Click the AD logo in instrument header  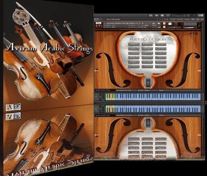coord(98,27)
